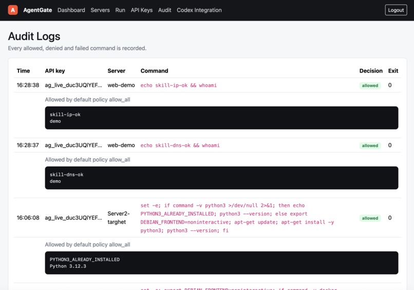
Task: Open the Dashboard nav item
Action: pos(71,10)
